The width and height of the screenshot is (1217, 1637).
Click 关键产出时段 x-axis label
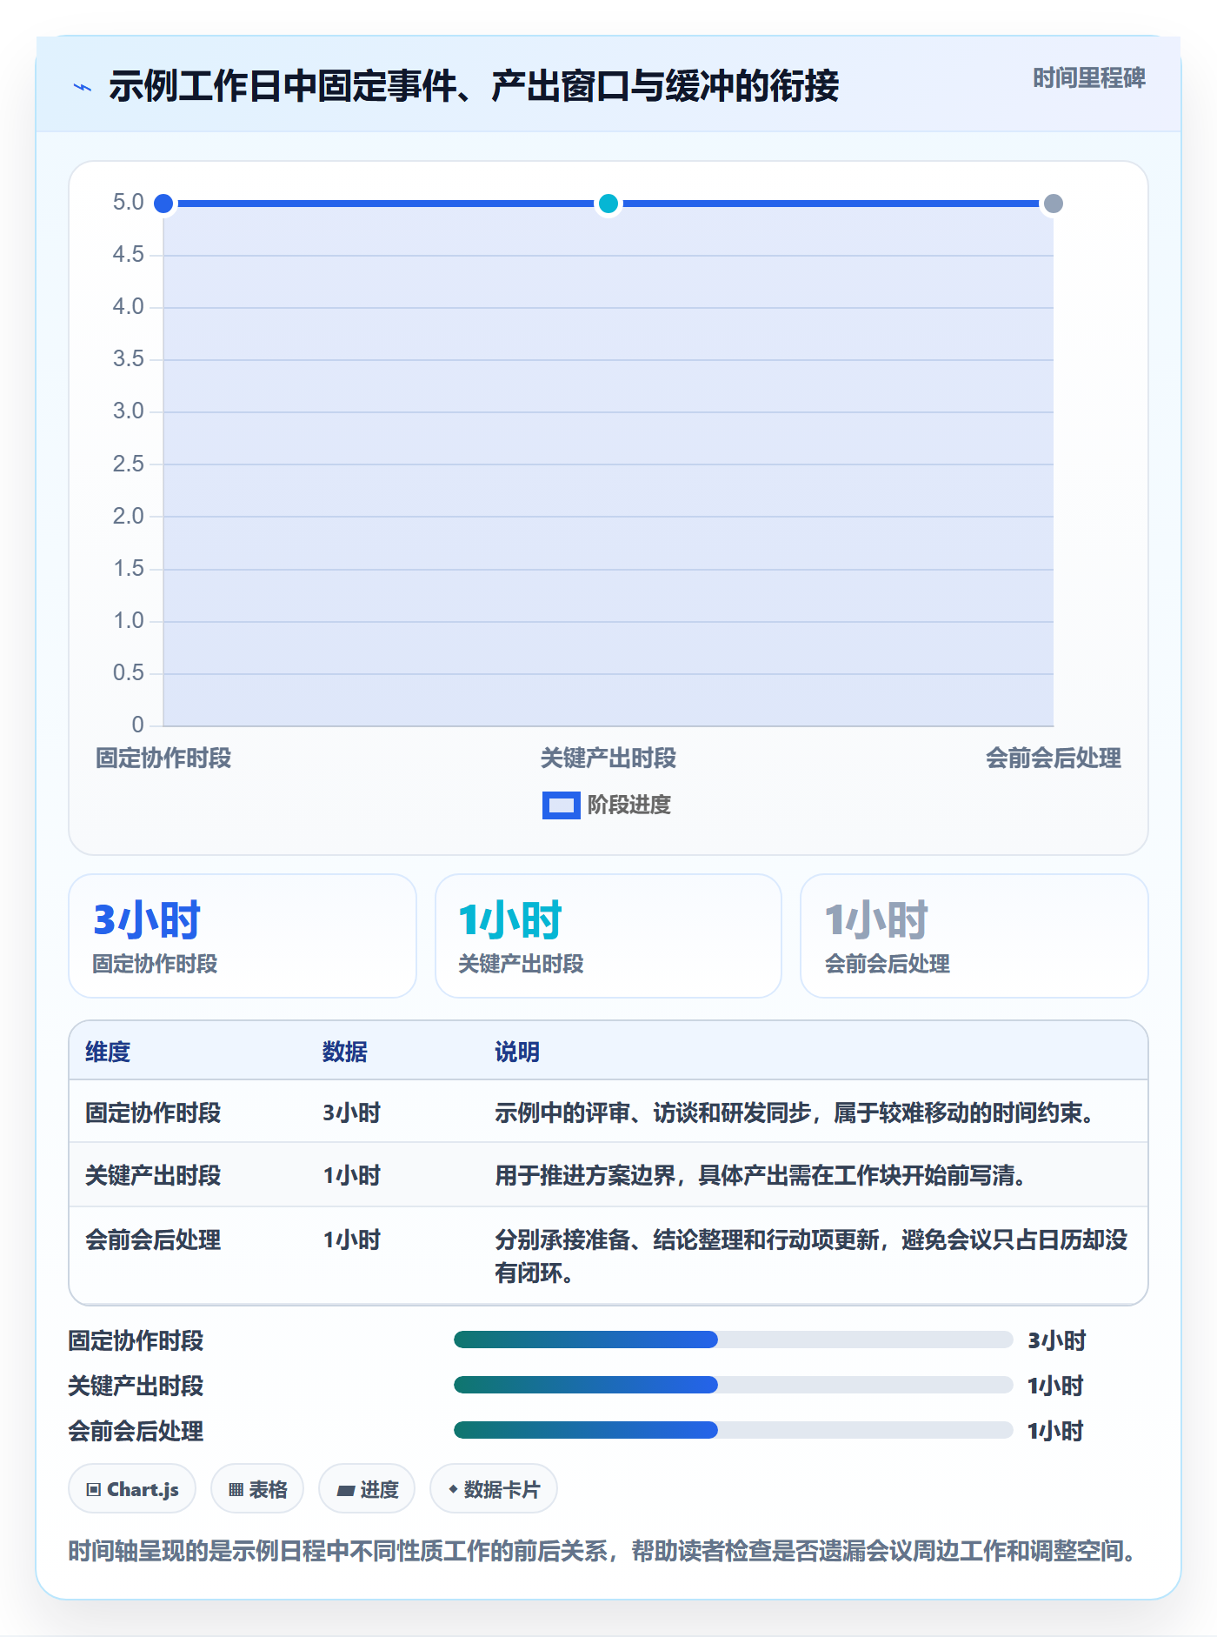pyautogui.click(x=608, y=758)
